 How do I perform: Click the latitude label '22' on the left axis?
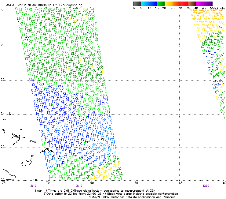point(2,147)
